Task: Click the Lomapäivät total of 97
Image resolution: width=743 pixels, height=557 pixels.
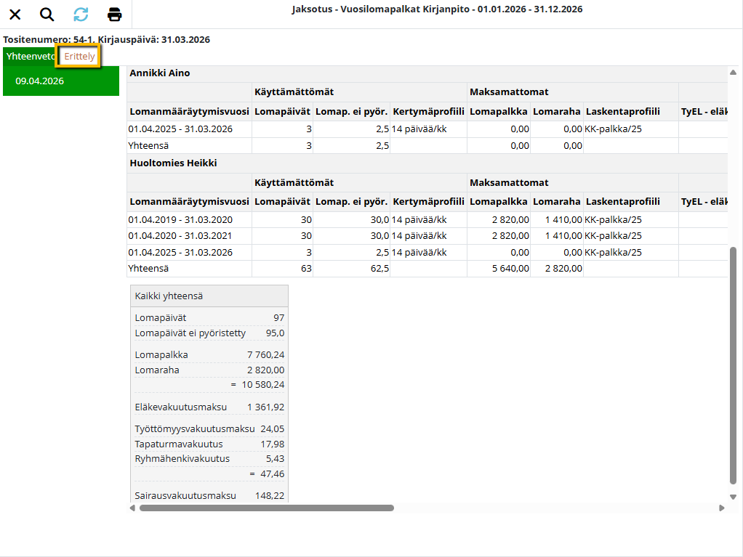Action: (278, 317)
